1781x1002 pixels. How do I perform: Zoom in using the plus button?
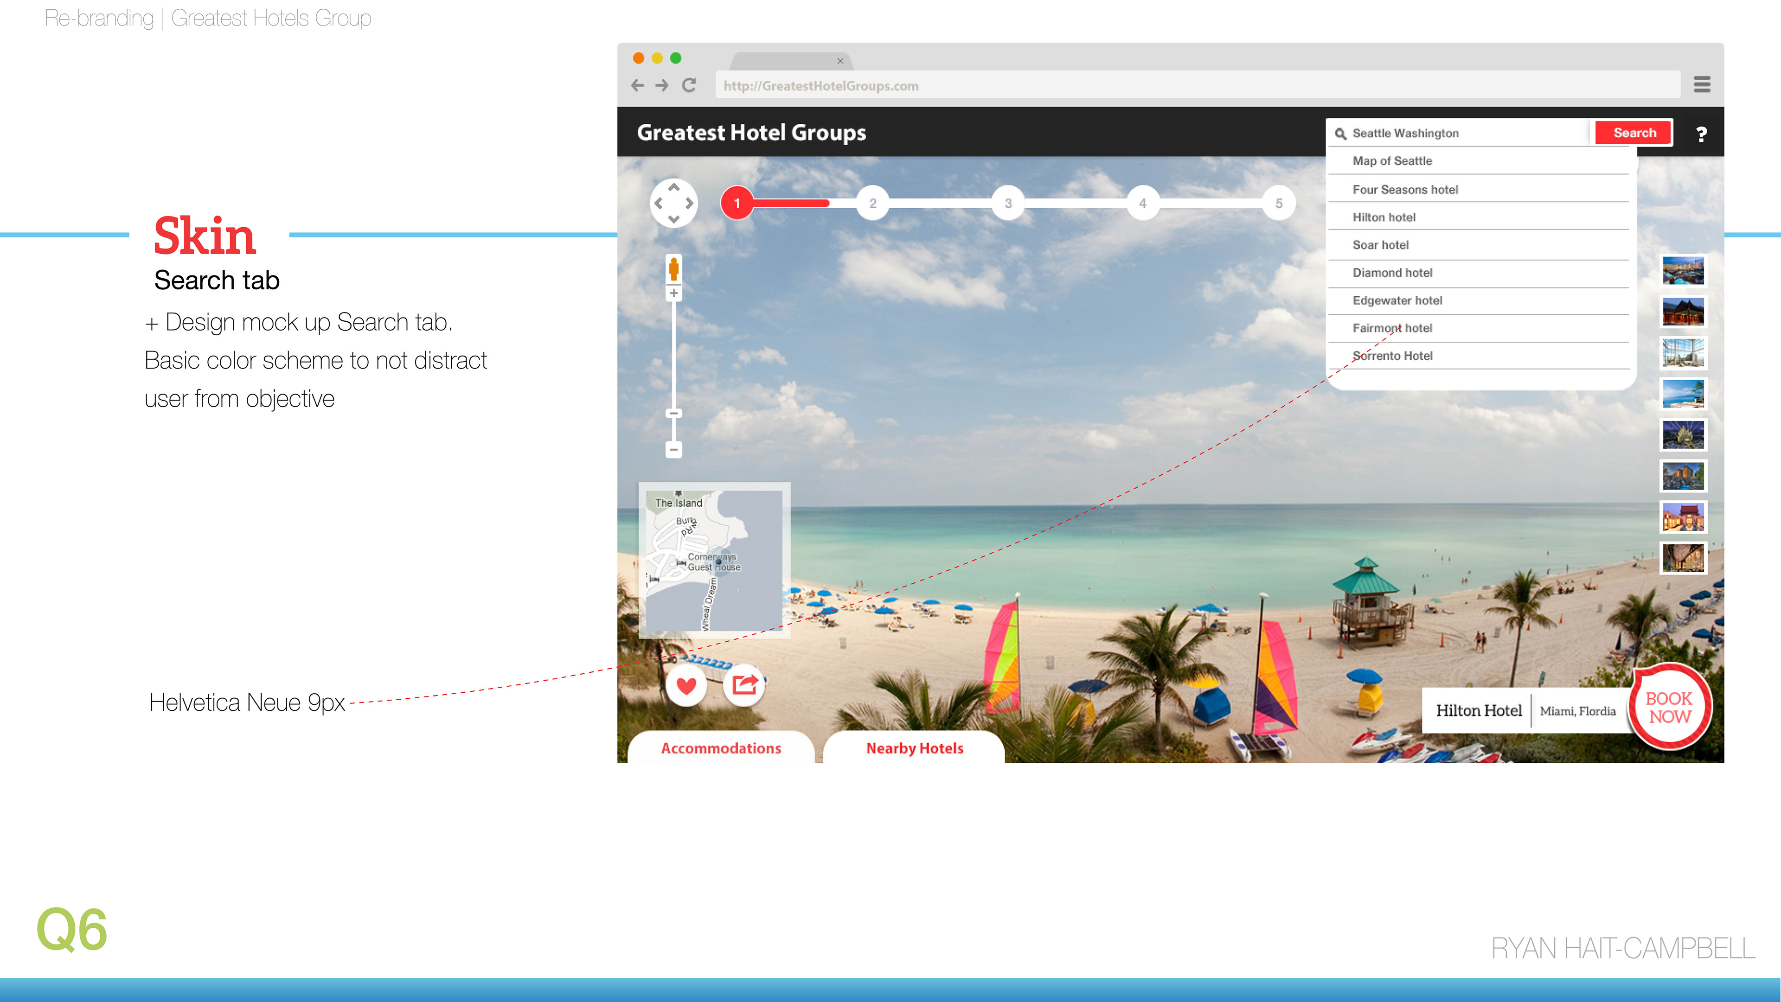click(673, 294)
